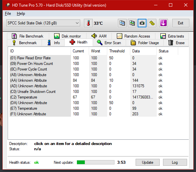Open the File menu
The image size is (196, 172).
click(x=8, y=14)
